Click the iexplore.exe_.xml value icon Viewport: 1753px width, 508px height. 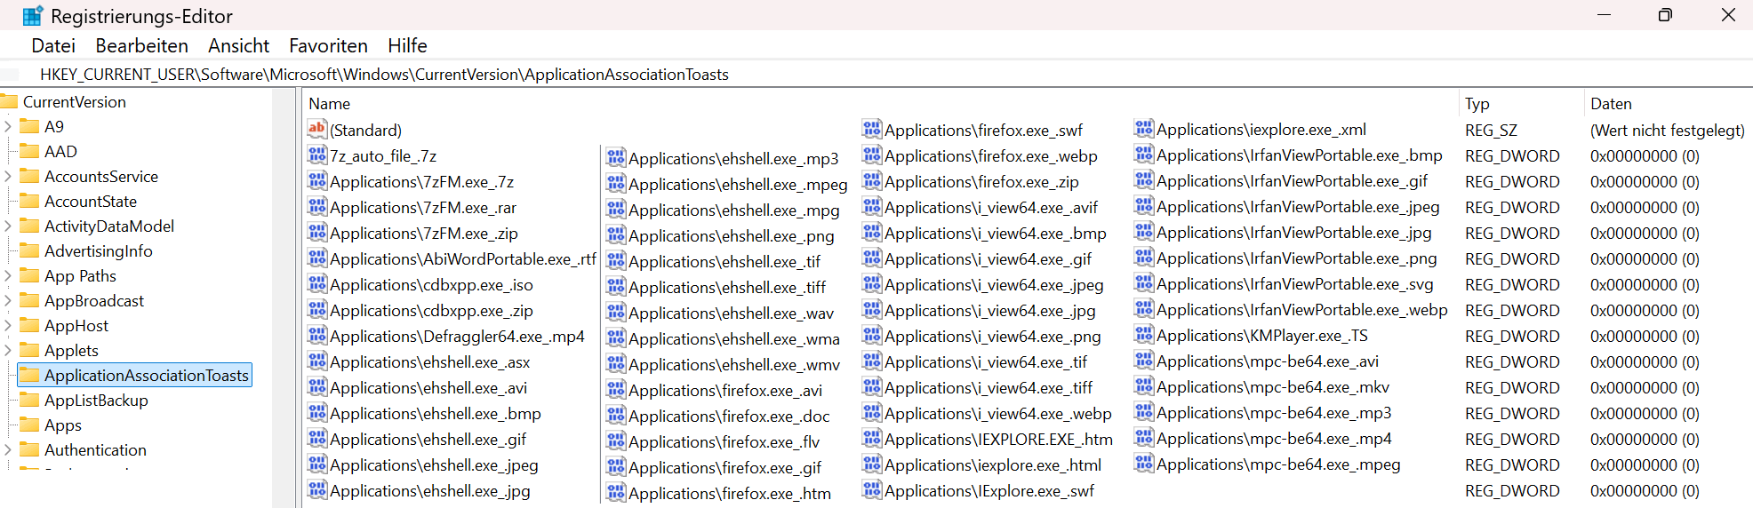click(1144, 128)
